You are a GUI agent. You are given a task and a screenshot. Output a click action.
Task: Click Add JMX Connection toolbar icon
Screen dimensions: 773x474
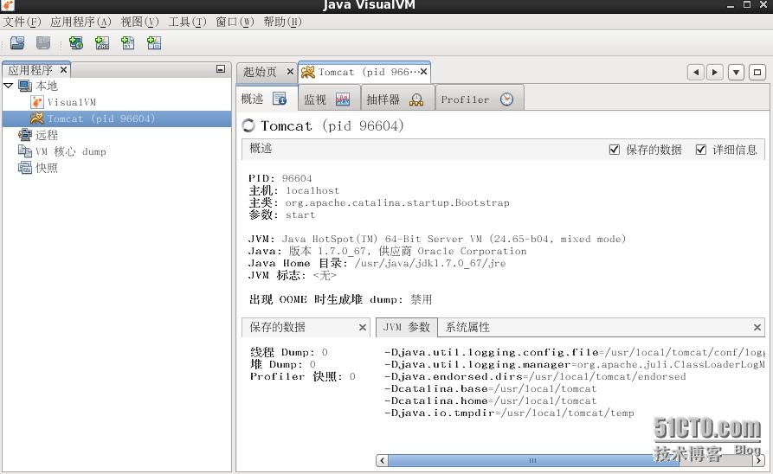pyautogui.click(x=102, y=43)
